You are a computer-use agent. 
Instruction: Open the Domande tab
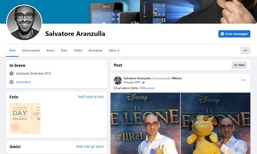click(x=95, y=50)
